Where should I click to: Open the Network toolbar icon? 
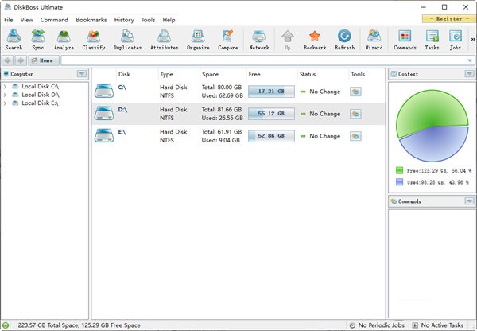tap(259, 40)
